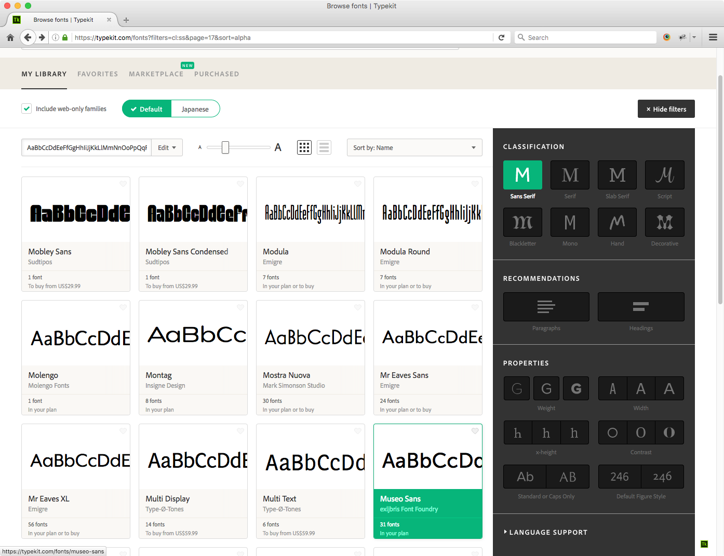
Task: Switch to list view
Action: pos(324,147)
